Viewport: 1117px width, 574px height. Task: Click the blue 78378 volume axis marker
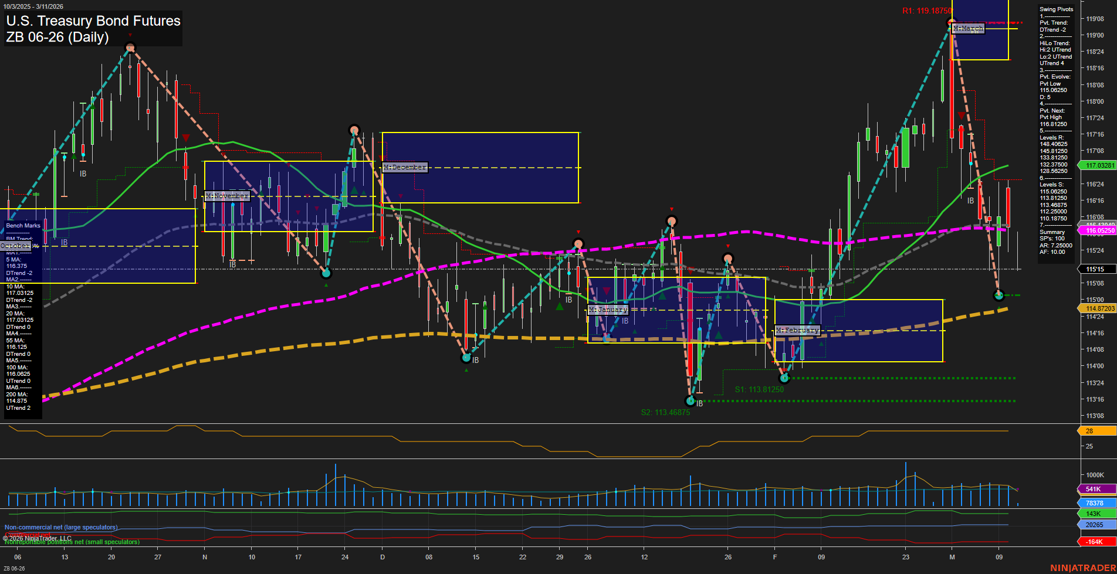1095,502
